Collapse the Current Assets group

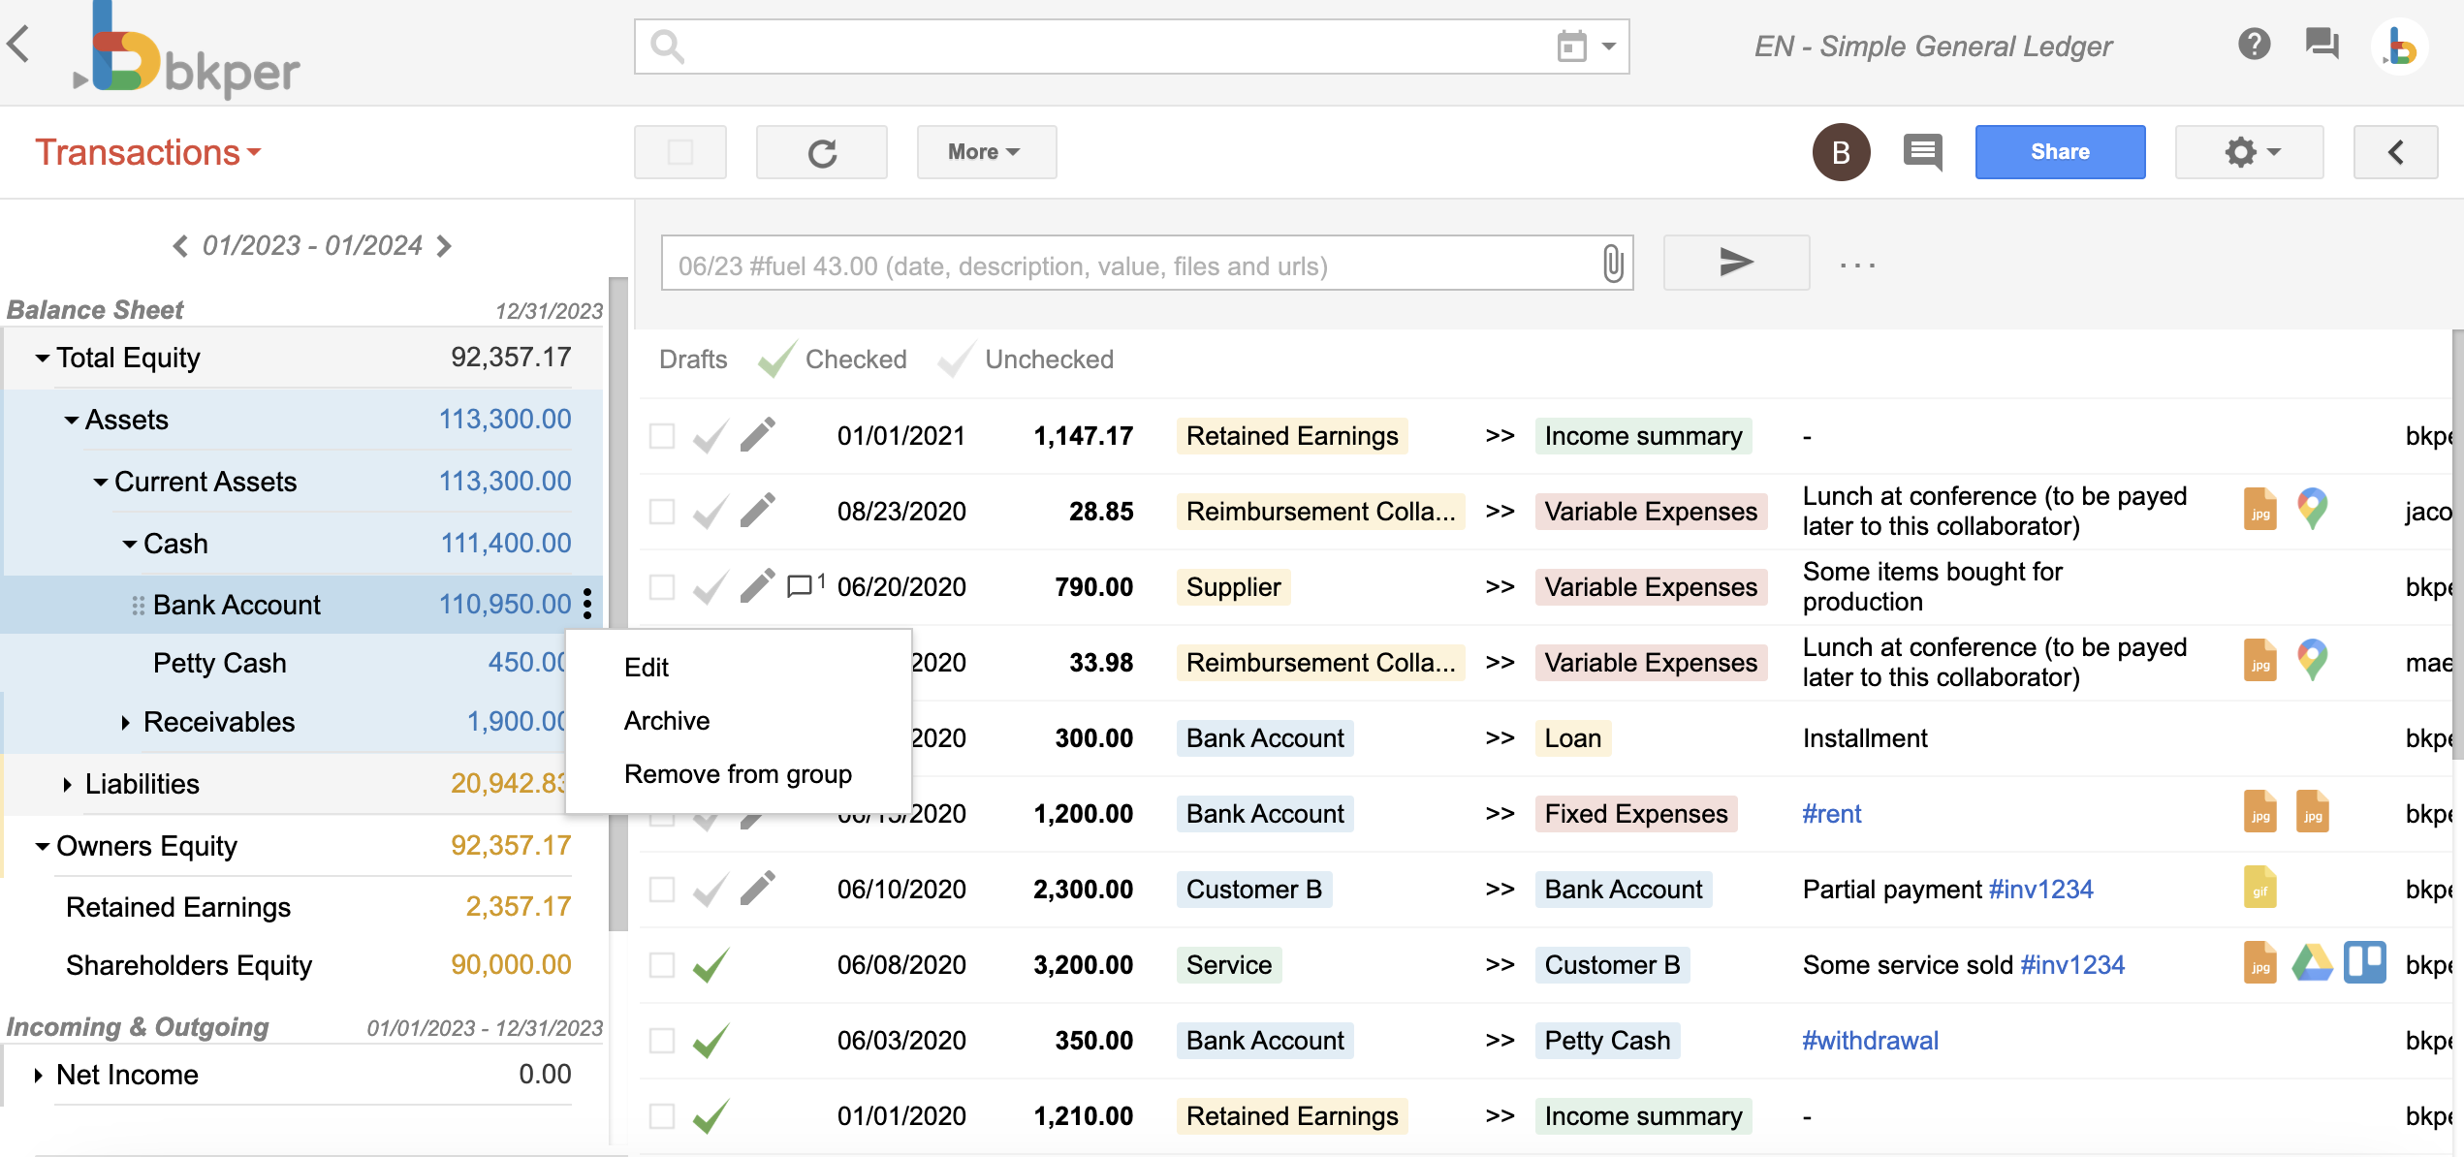point(101,482)
